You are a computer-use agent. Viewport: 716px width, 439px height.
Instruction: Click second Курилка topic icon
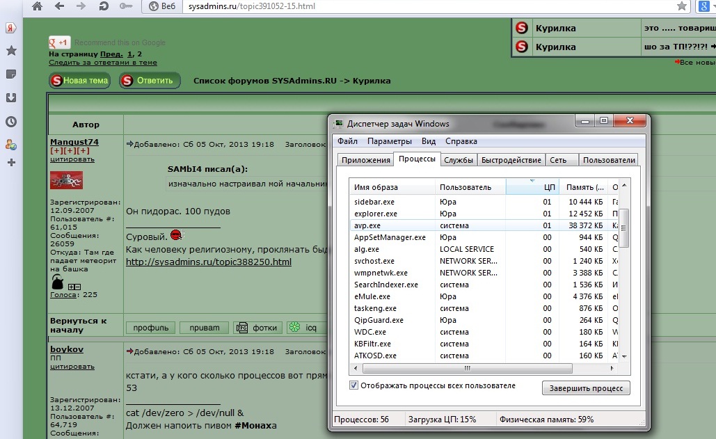click(x=522, y=47)
